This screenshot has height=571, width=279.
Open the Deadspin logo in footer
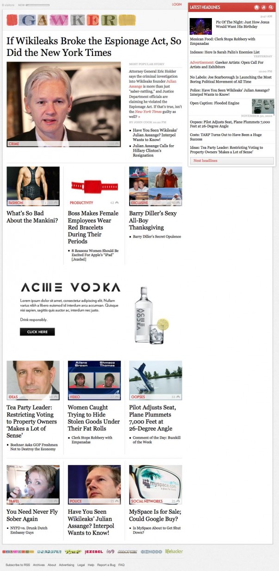tap(49, 552)
